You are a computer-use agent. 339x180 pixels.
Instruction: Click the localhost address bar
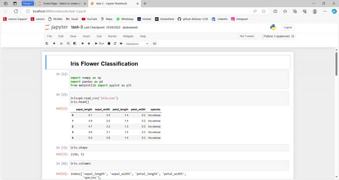click(x=138, y=11)
